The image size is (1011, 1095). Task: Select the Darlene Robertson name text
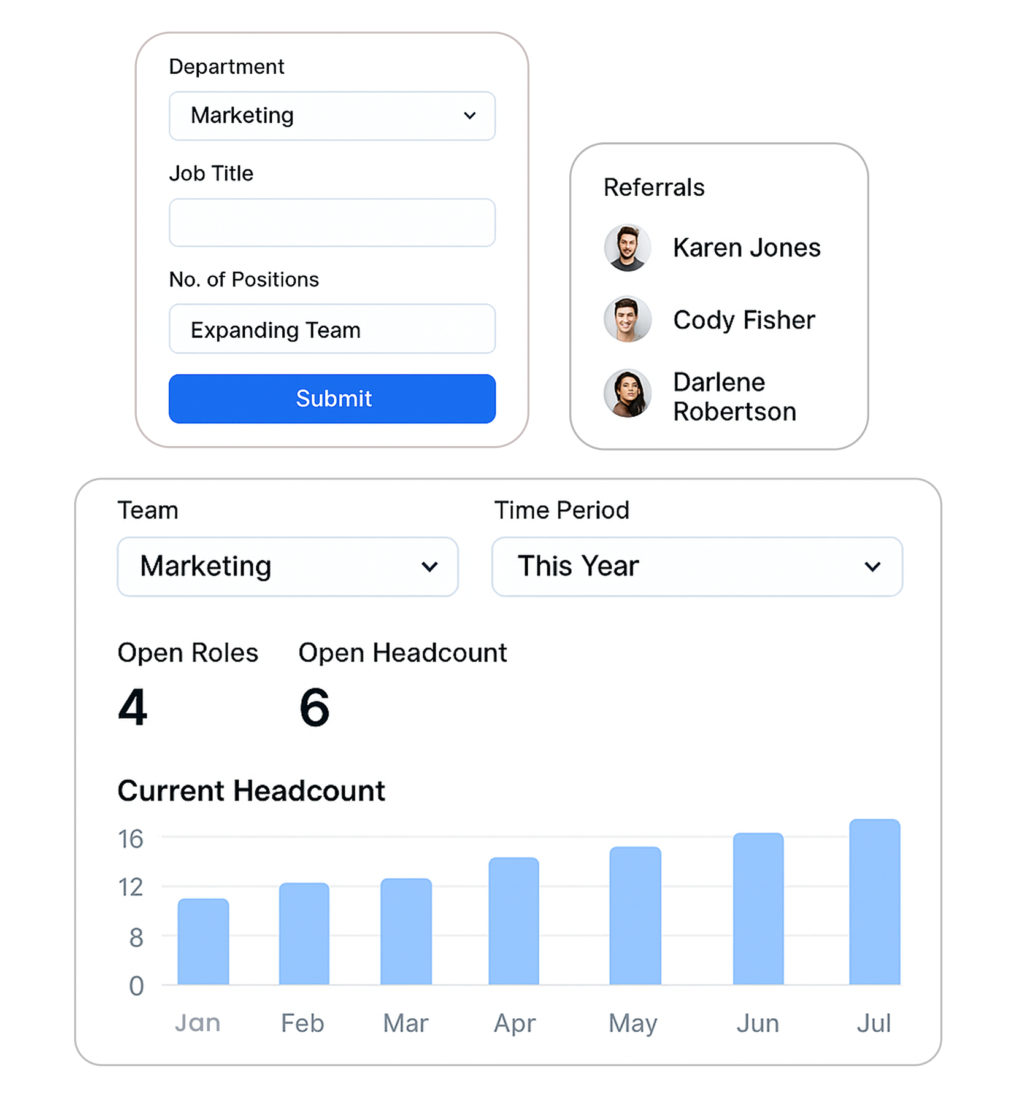coord(734,397)
